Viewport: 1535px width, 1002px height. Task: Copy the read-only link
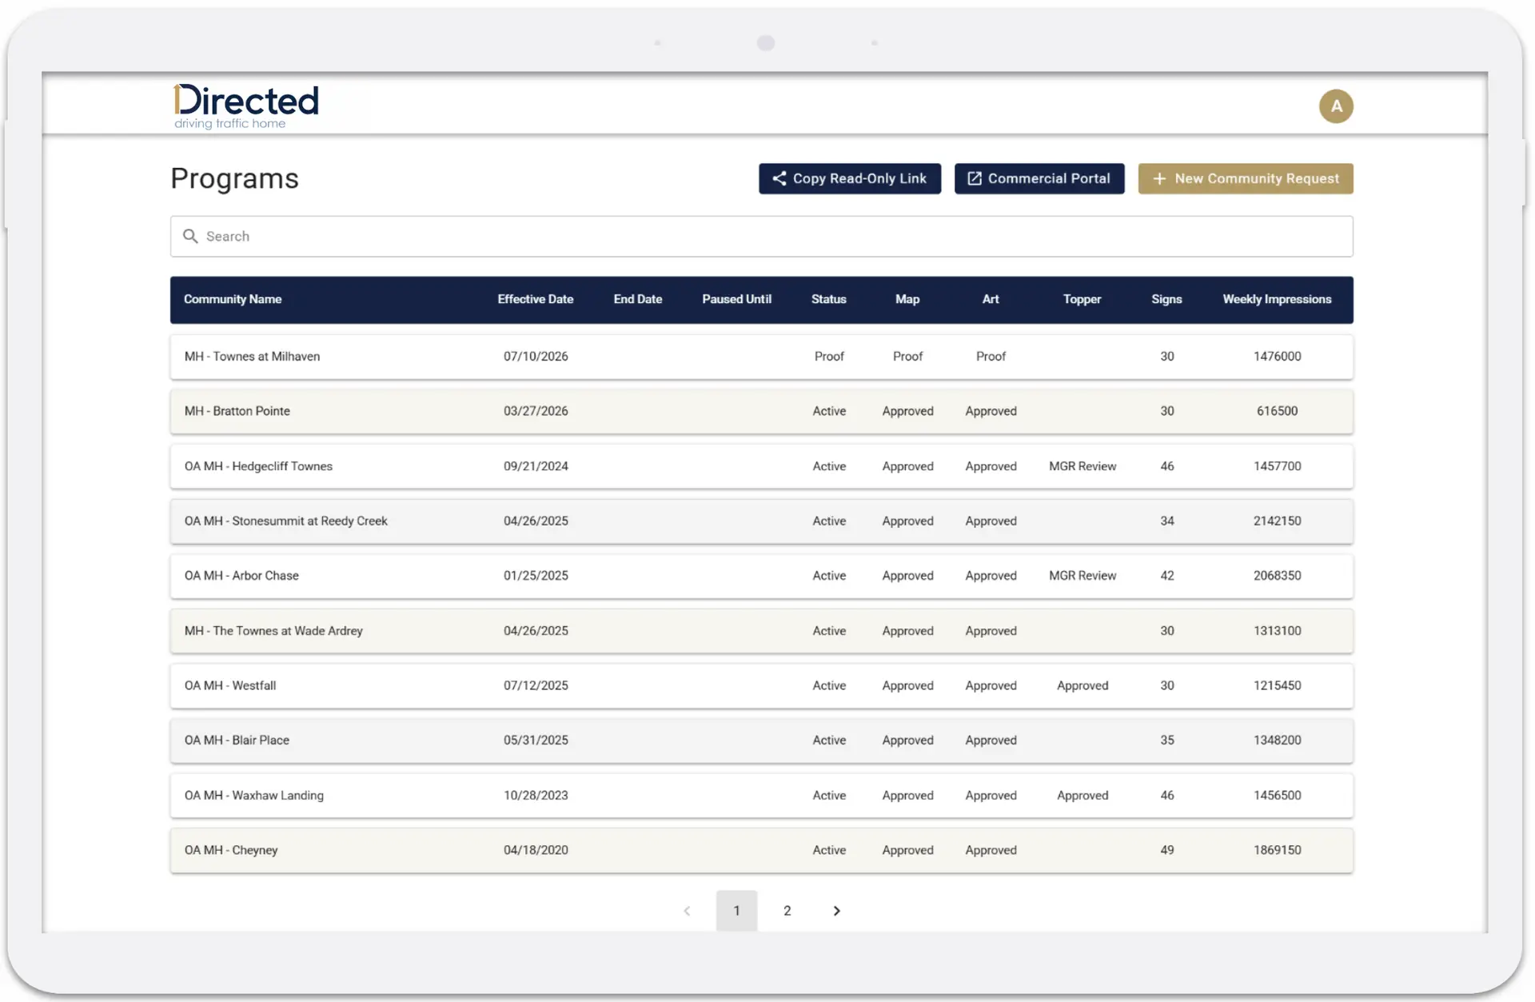tap(850, 178)
